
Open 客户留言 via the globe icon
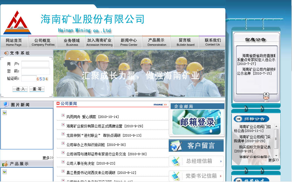pyautogui.click(x=176, y=146)
